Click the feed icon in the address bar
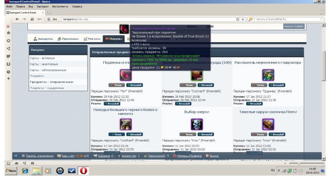The image size is (328, 184). pyautogui.click(x=238, y=19)
